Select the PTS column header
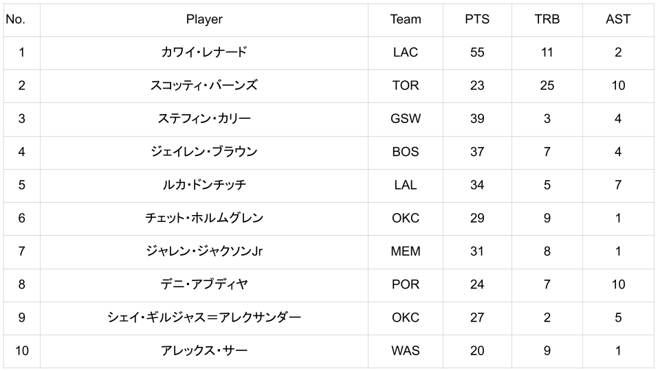This screenshot has height=371, width=660. point(477,19)
